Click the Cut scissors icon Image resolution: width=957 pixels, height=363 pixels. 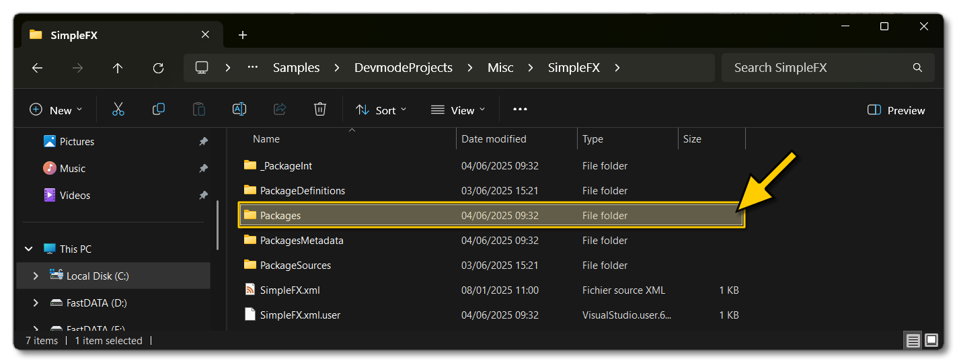(118, 110)
